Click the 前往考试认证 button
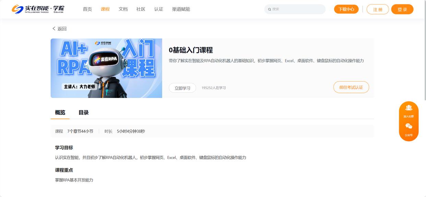 pyautogui.click(x=351, y=87)
